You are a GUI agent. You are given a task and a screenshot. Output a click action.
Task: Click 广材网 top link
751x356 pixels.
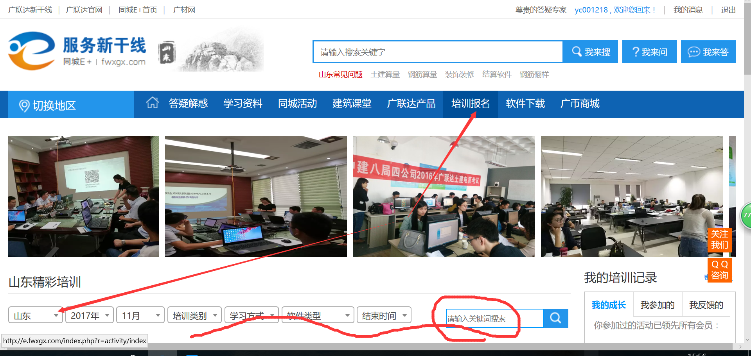(184, 10)
